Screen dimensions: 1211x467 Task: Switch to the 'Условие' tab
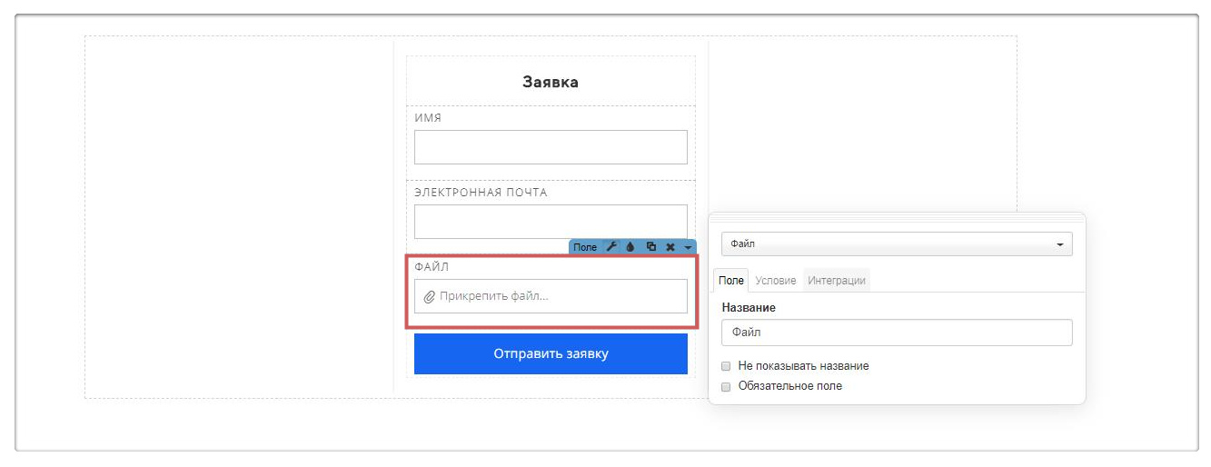pos(775,281)
